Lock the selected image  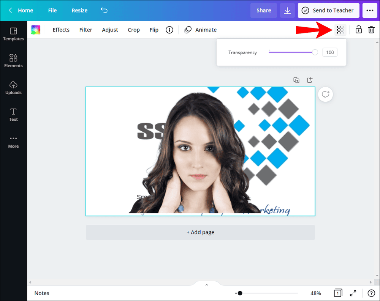click(x=358, y=30)
